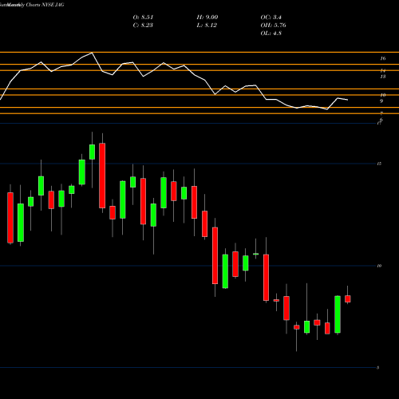Click the last red candlestick in the series
Screen dimensions: 399x399
pyautogui.click(x=348, y=298)
